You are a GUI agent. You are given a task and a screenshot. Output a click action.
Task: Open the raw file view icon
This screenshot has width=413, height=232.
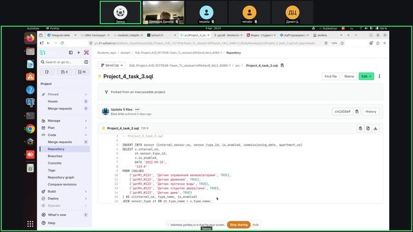click(x=368, y=128)
